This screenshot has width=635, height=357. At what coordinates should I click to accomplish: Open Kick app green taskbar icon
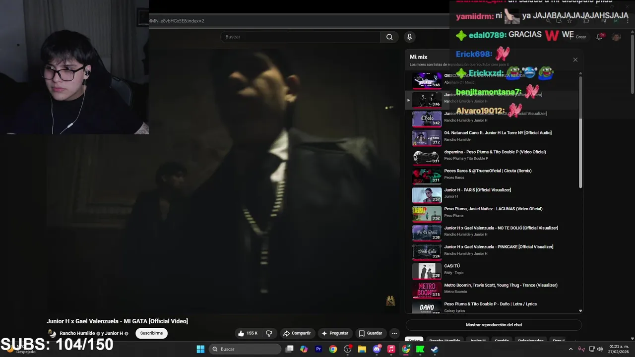pos(420,349)
